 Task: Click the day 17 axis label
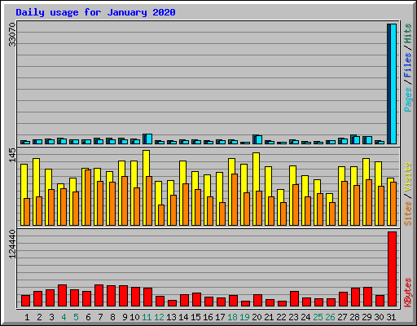click(220, 317)
